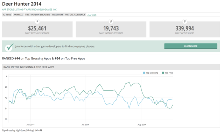The height and width of the screenshot is (134, 224).
Task: Click the 19,743 daily installs estimate card
Action: pos(111,29)
